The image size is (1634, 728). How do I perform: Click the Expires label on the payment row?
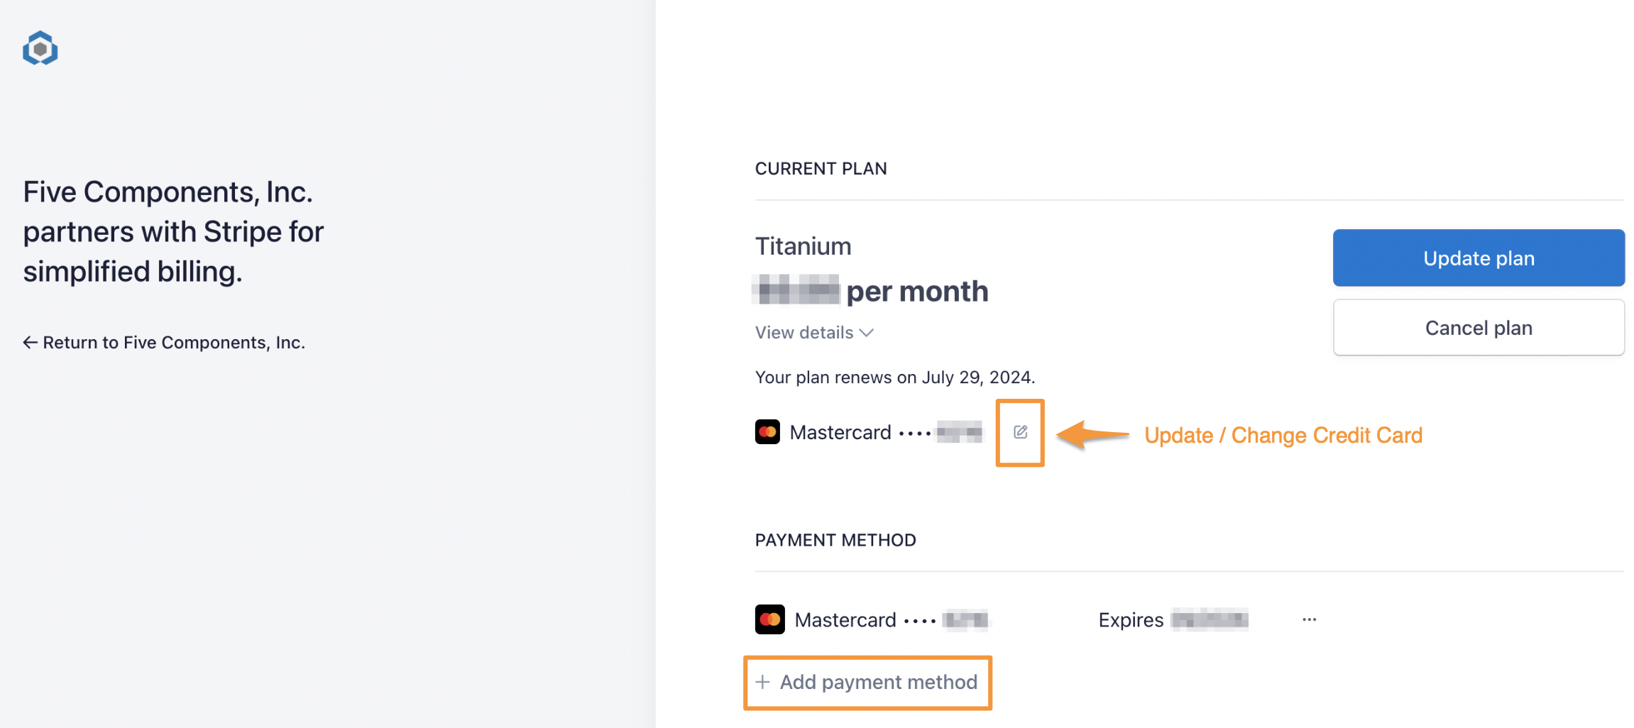1131,620
